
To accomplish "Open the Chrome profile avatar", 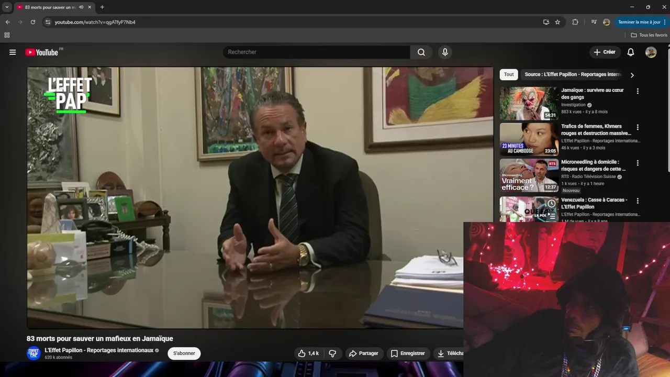I will pos(606,22).
